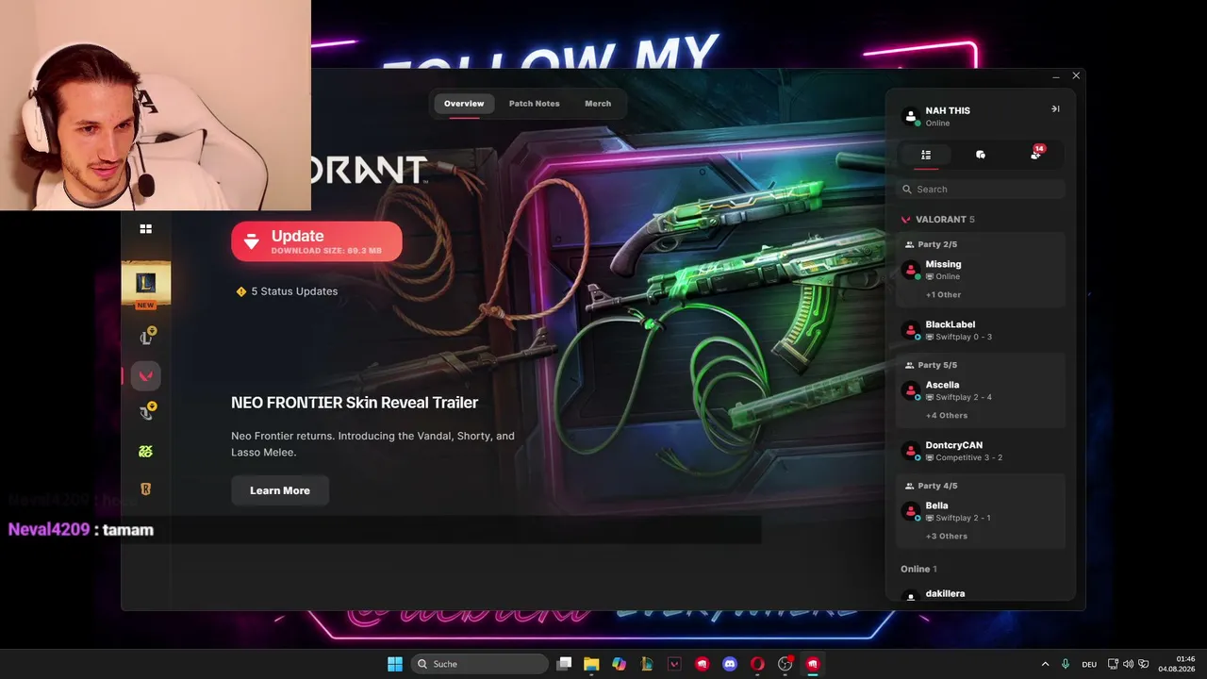This screenshot has height=679, width=1207.
Task: Show the friends list tab icon
Action: tap(926, 155)
